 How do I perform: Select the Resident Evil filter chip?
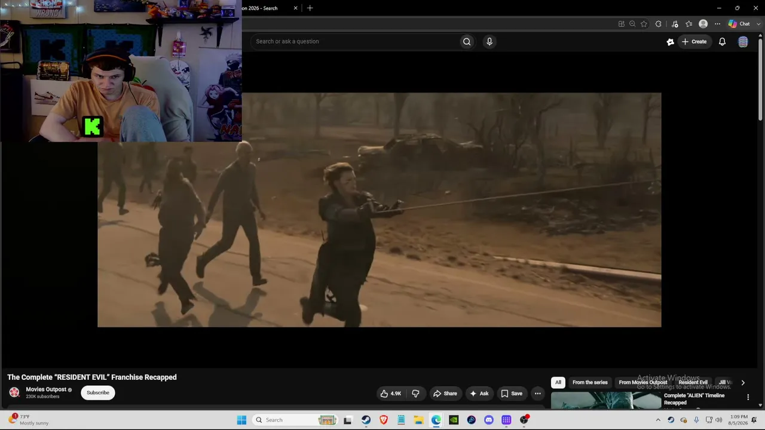[x=693, y=382]
